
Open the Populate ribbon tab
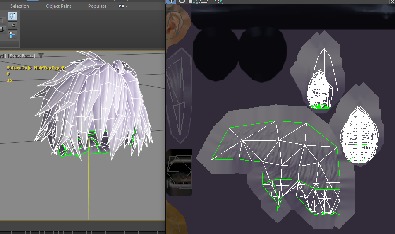tap(97, 6)
